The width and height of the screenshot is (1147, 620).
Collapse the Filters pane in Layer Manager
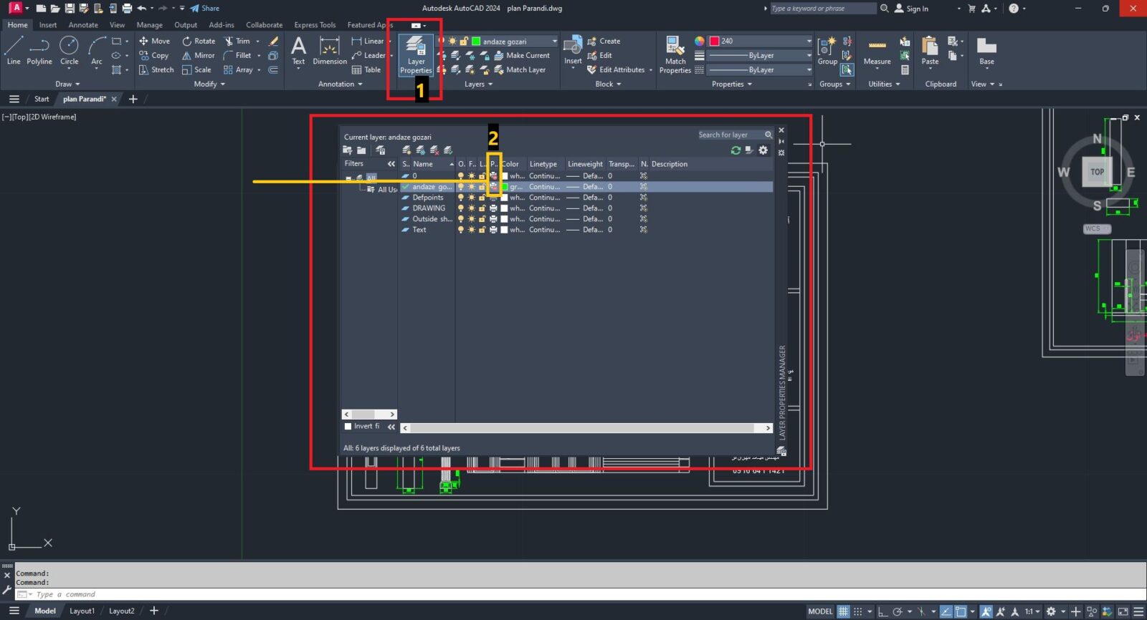click(391, 164)
